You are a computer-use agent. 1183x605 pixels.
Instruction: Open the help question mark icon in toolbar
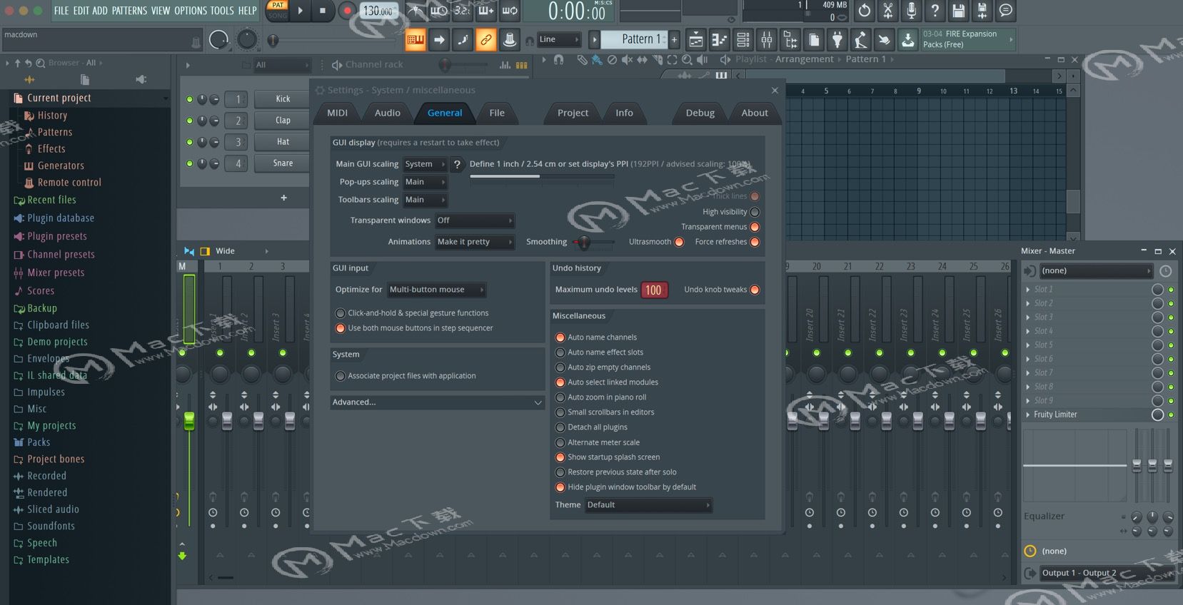pos(935,11)
